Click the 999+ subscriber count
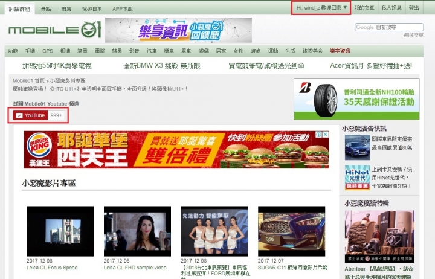Image resolution: width=435 pixels, height=279 pixels. pos(56,115)
